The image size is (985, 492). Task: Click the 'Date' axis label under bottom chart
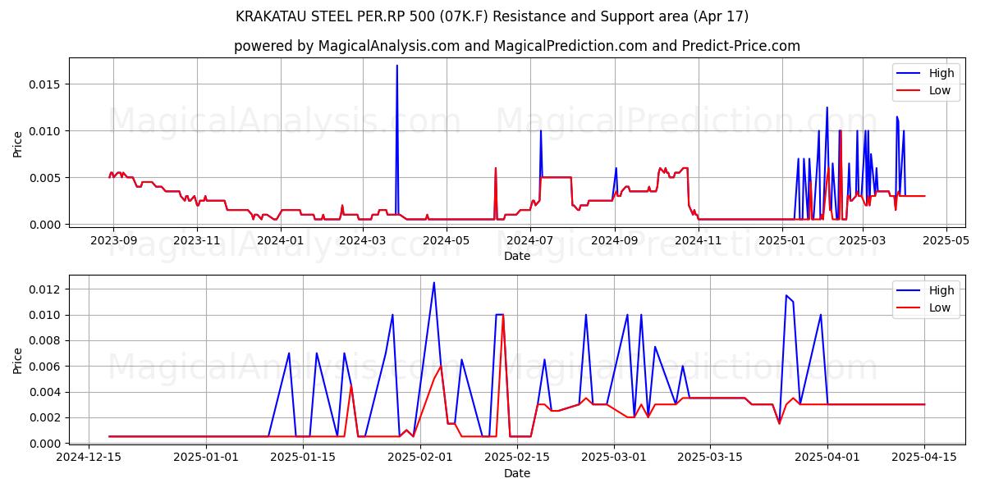point(517,474)
